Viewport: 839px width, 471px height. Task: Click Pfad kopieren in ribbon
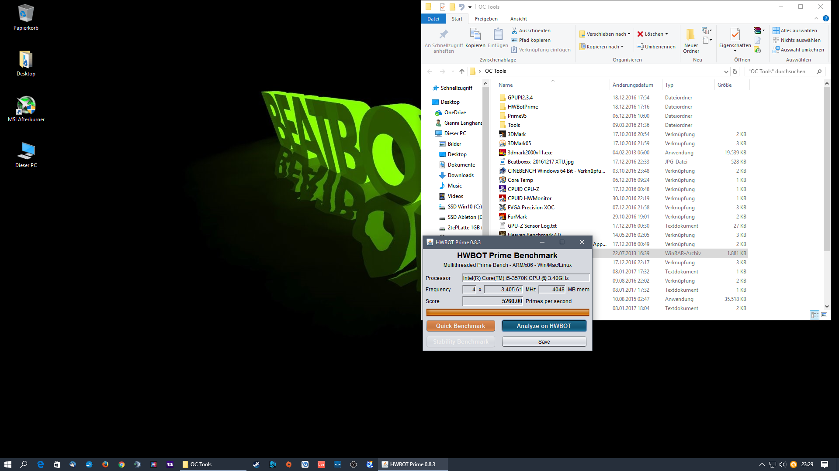[x=531, y=40]
